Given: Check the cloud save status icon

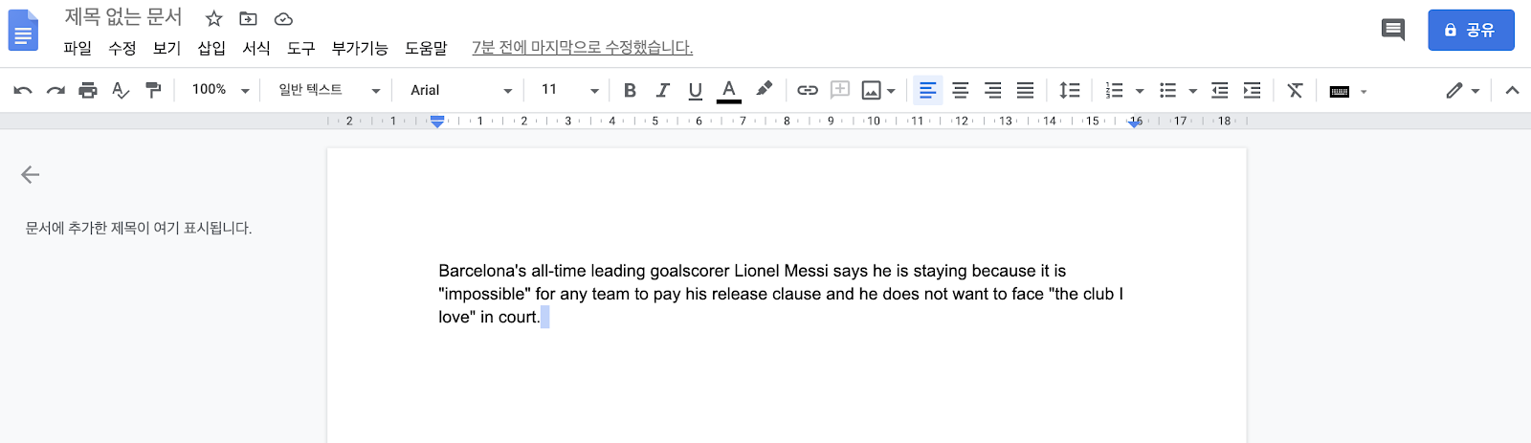Looking at the screenshot, I should [283, 18].
